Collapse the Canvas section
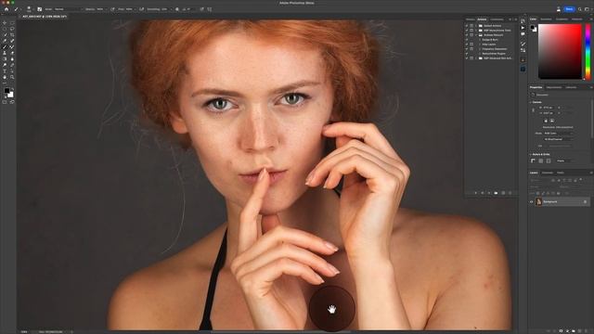The image size is (594, 334). 530,102
